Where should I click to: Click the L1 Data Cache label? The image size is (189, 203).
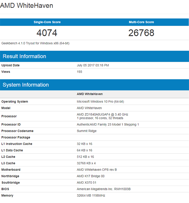pyautogui.click(x=12, y=150)
